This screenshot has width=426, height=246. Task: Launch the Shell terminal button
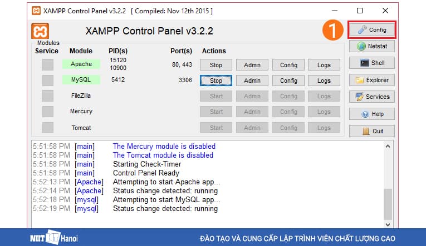click(x=371, y=63)
